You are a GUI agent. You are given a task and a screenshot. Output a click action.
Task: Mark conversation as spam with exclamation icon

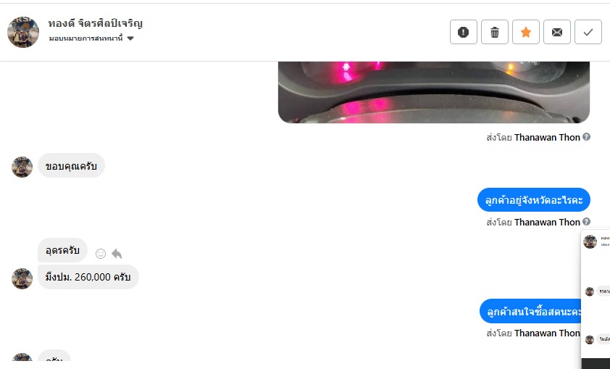pyautogui.click(x=464, y=32)
